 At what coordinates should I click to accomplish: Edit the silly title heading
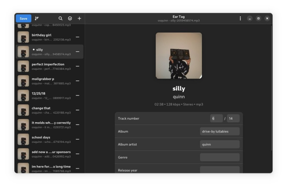coord(178,89)
